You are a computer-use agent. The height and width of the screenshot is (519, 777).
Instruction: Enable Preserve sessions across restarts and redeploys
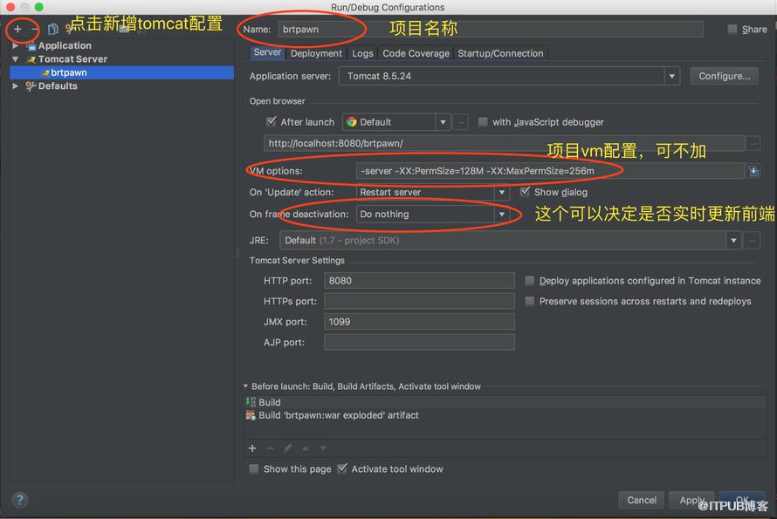click(530, 301)
